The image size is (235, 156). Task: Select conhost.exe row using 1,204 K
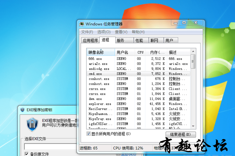point(138,84)
